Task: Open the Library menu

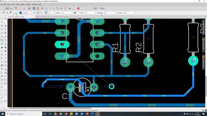Action: [x=22, y=4]
